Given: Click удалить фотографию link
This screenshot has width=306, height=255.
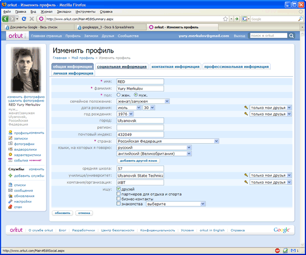Looking at the screenshot, I should point(26,101).
